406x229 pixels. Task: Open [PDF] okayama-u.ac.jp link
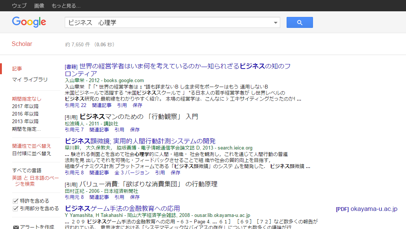[x=367, y=209]
